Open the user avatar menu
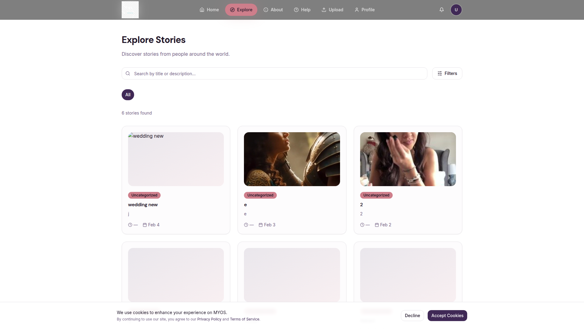584x329 pixels. click(x=456, y=10)
